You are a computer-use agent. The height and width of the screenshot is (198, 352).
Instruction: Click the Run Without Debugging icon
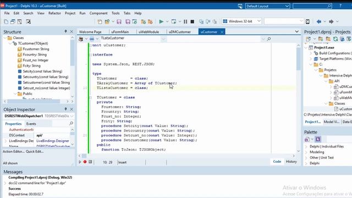click(x=174, y=21)
